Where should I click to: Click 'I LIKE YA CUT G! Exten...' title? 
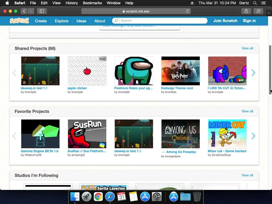(x=227, y=88)
